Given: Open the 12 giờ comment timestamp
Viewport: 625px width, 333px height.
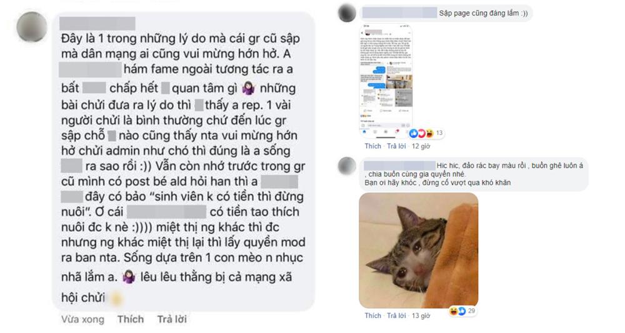Looking at the screenshot, I should pyautogui.click(x=421, y=146).
